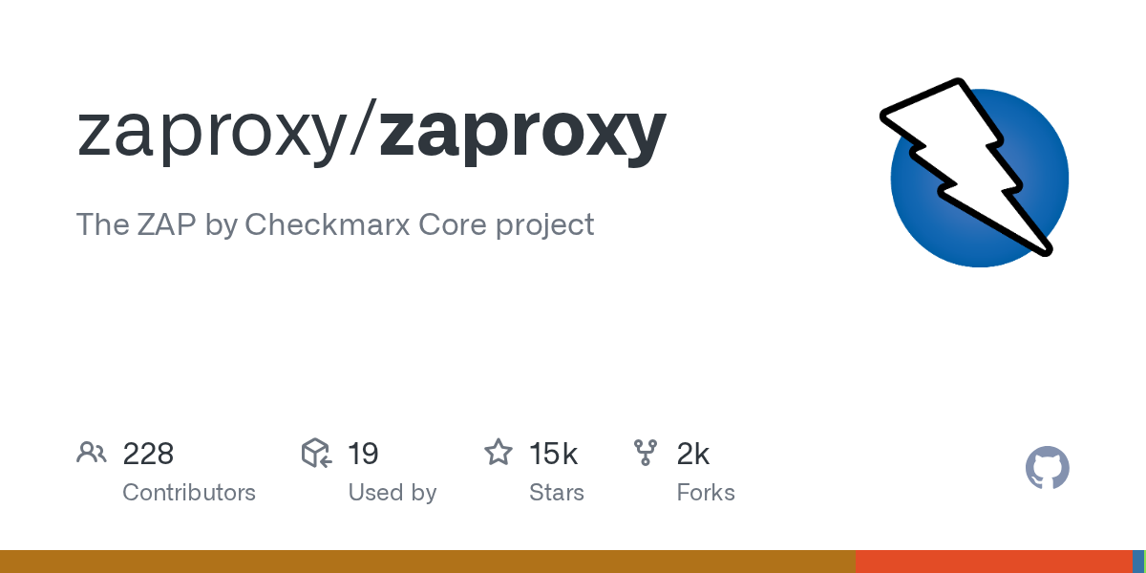1146x573 pixels.
Task: Open the Stars label
Action: point(556,493)
